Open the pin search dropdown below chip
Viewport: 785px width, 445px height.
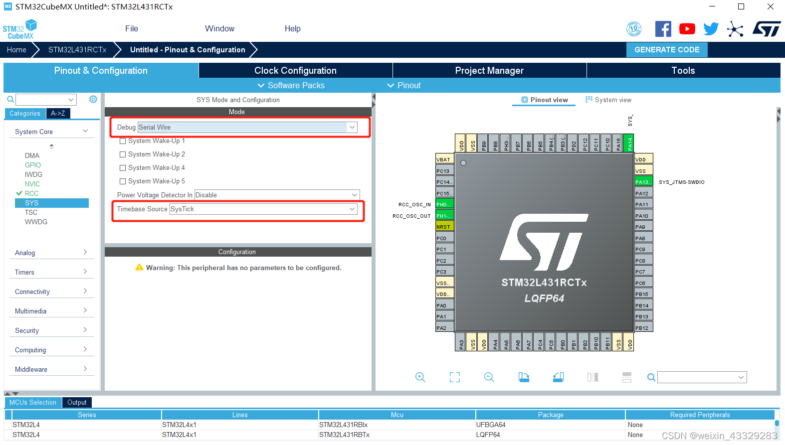pyautogui.click(x=741, y=377)
